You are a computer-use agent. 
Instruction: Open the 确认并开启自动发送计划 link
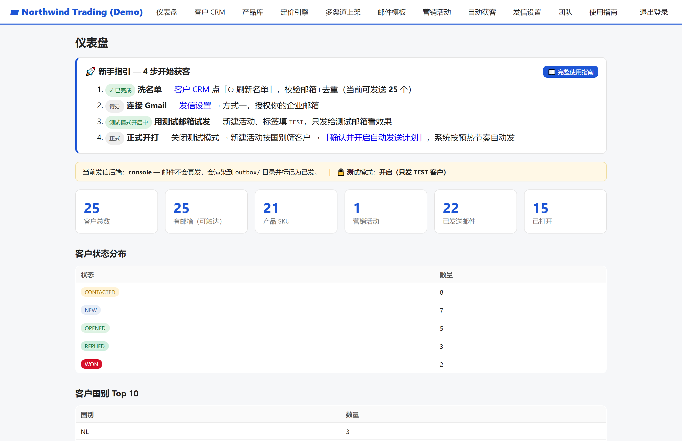pyautogui.click(x=374, y=138)
